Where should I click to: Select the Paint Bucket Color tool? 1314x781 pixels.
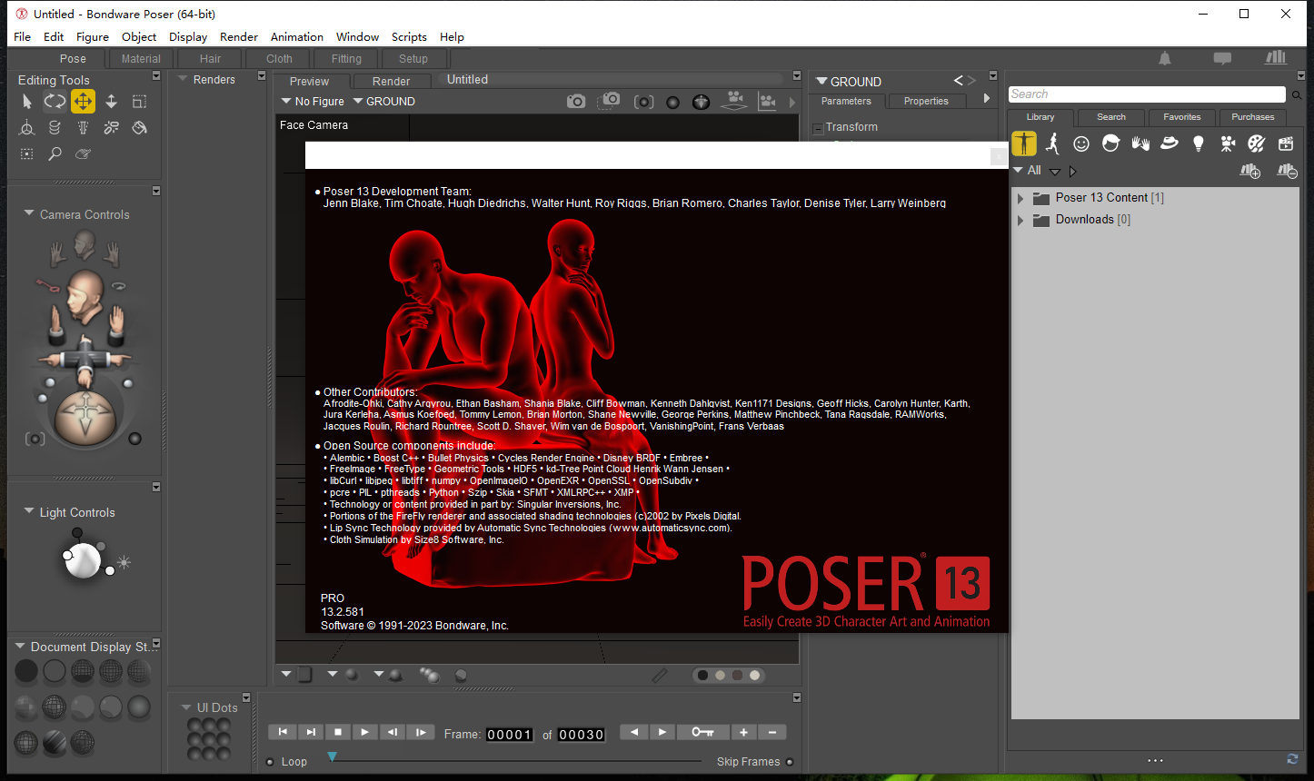click(139, 128)
